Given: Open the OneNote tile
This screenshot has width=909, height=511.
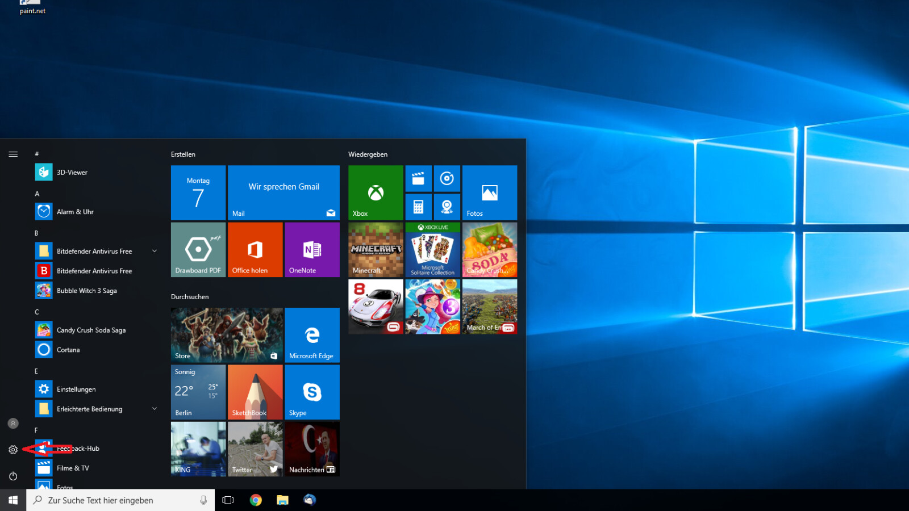Looking at the screenshot, I should (312, 250).
